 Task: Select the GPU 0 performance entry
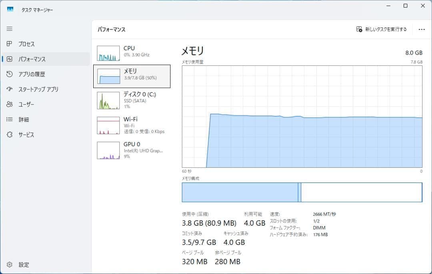pos(132,150)
